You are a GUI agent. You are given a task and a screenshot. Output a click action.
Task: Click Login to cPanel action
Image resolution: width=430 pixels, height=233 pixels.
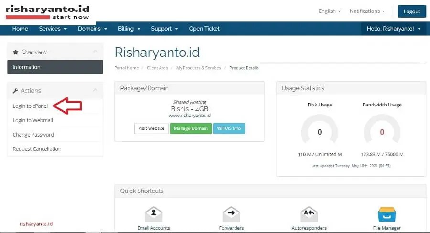click(x=30, y=106)
